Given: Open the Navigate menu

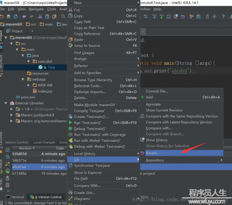Looking at the screenshot, I should (x=36, y=9).
